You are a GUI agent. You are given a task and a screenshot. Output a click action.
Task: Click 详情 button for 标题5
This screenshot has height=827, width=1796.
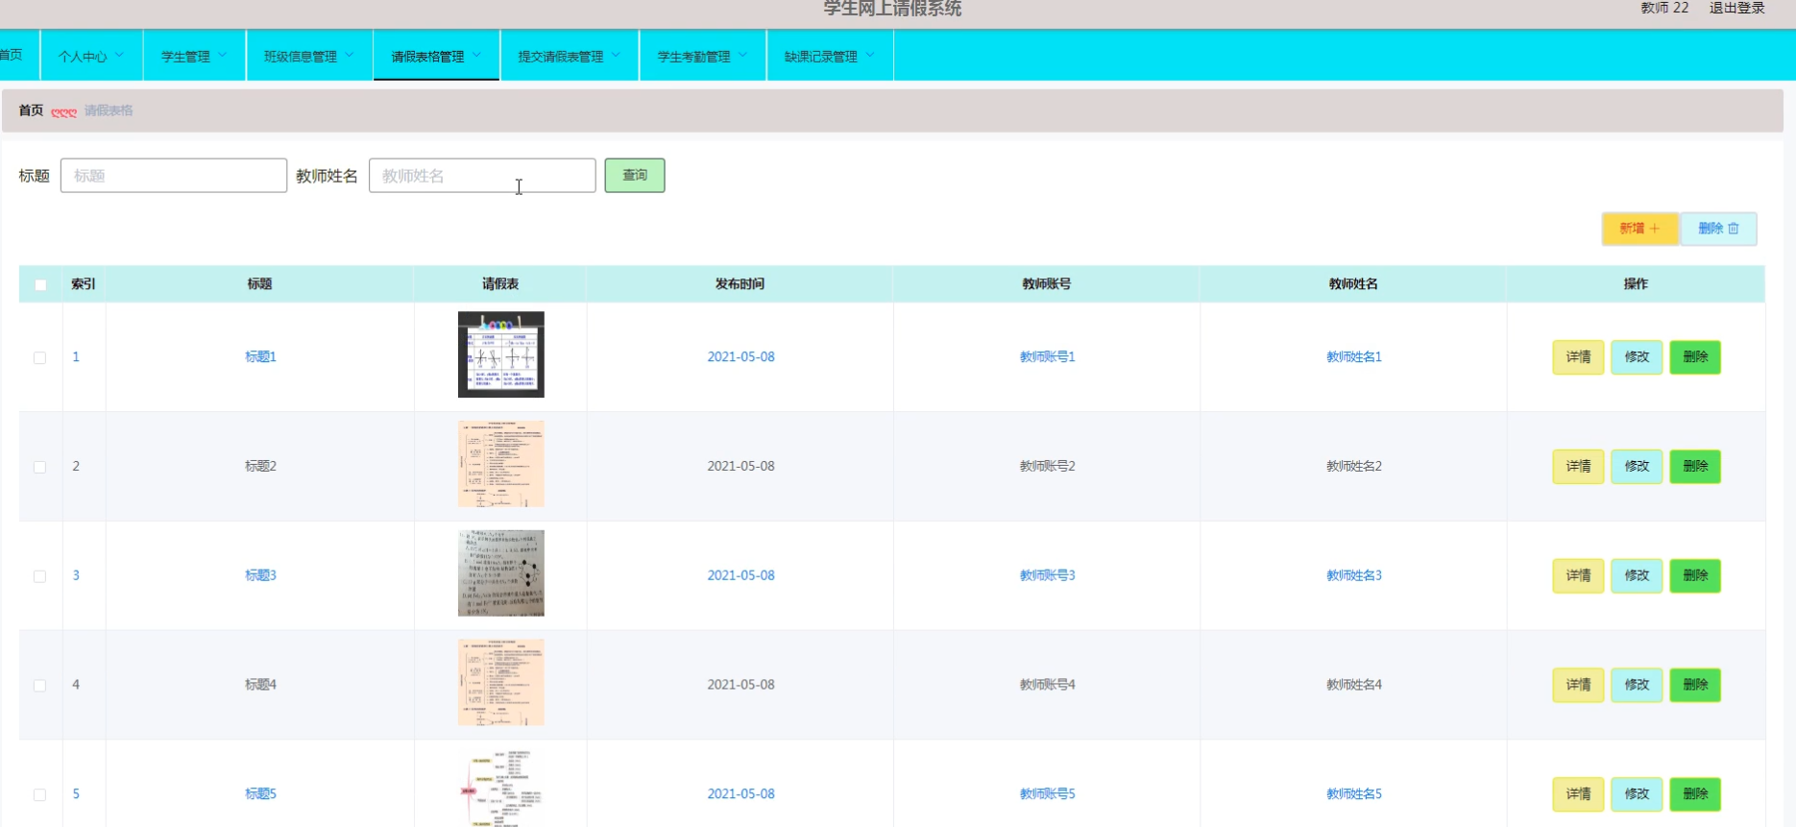coord(1578,794)
